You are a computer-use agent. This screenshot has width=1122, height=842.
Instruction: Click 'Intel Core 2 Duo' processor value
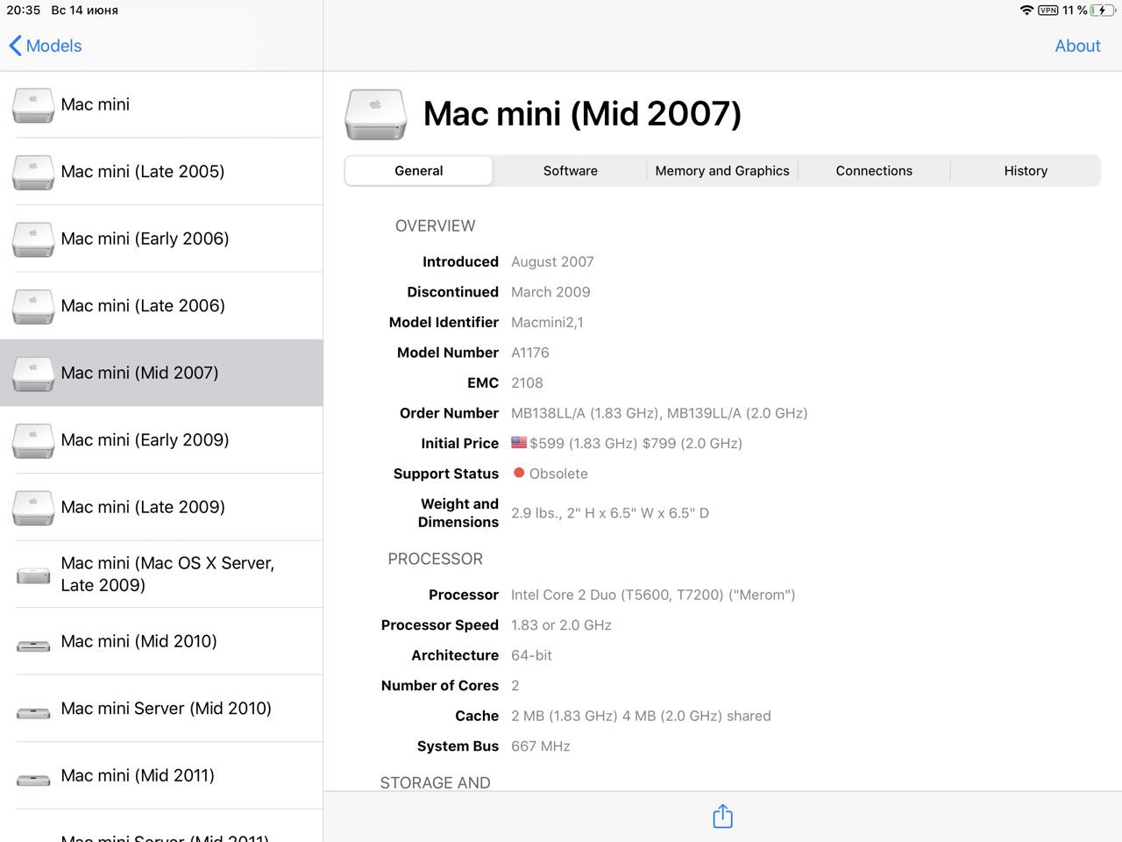(x=653, y=595)
